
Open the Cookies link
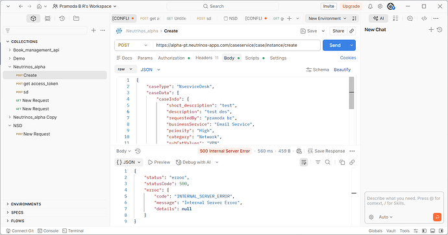[x=348, y=58]
